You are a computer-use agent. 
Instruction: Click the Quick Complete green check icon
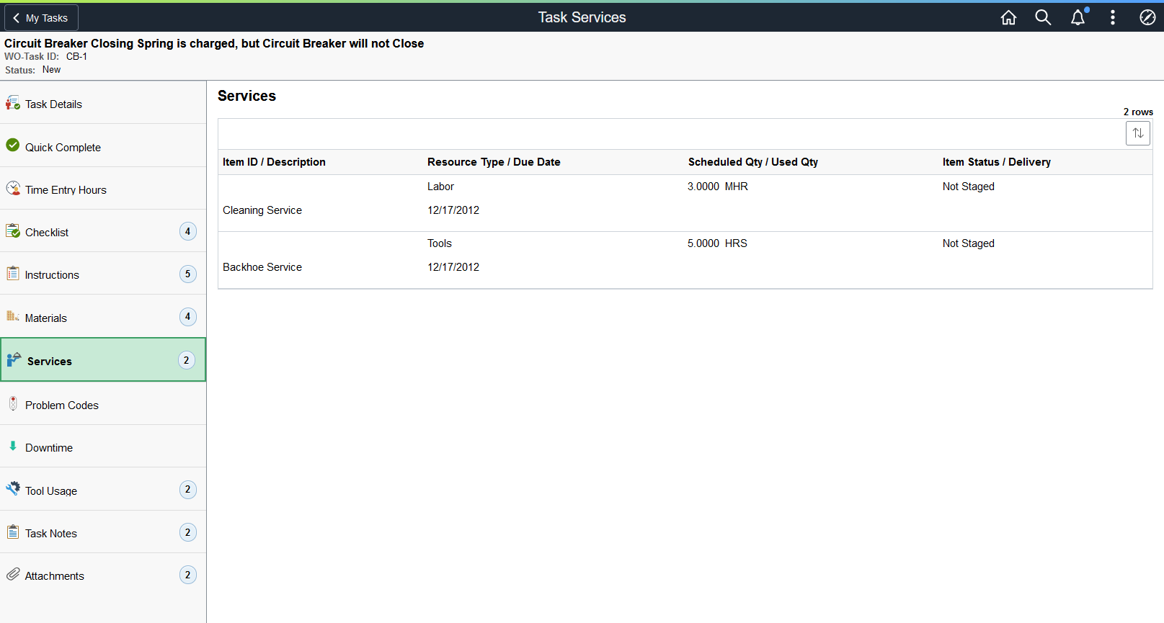point(13,145)
